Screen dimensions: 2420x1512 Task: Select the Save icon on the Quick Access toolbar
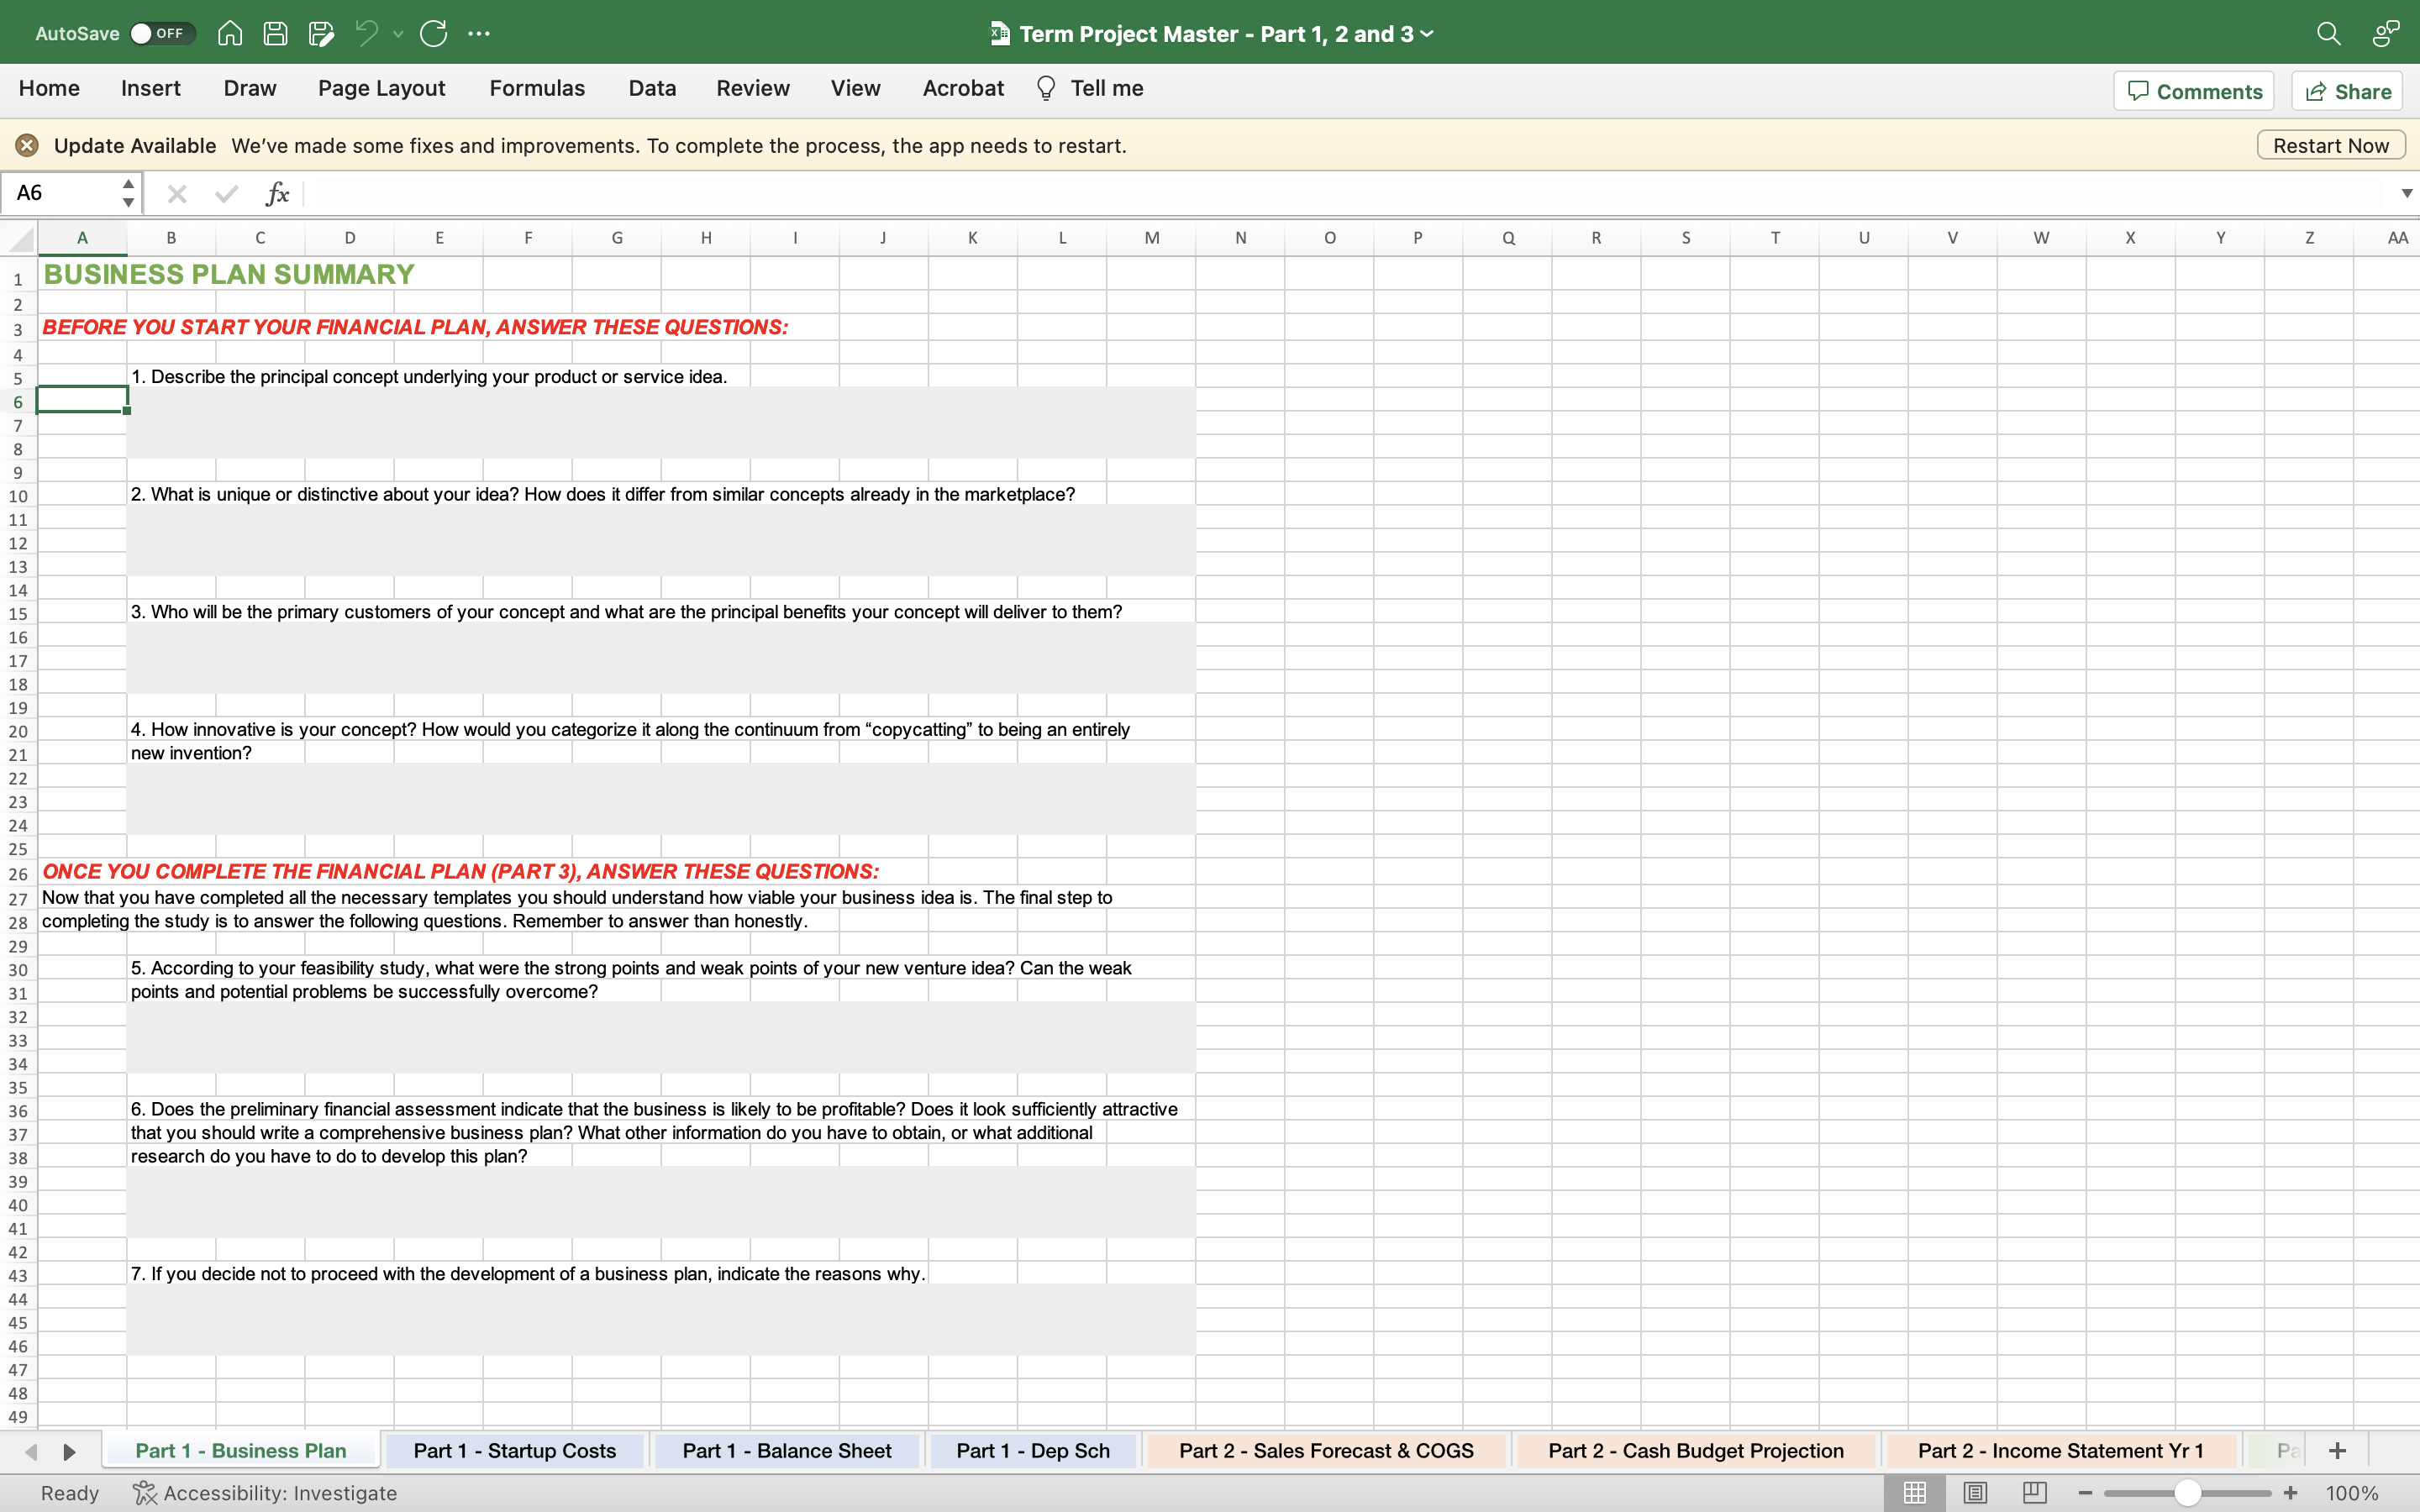[276, 33]
